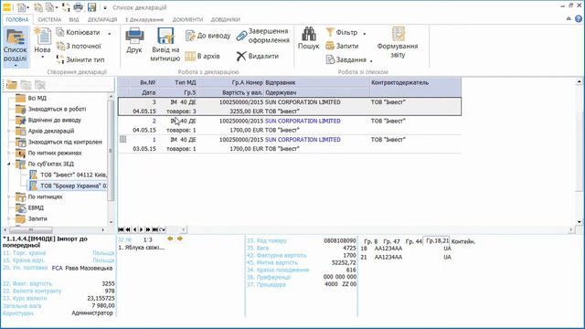Click row marker box on declaration 1

point(122,139)
